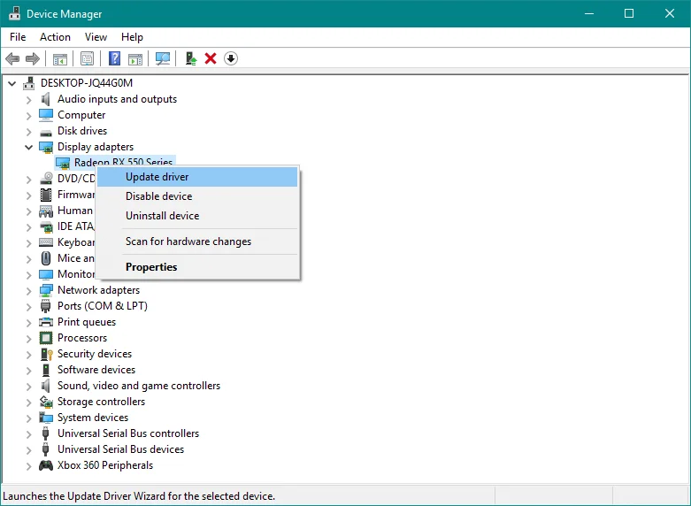Click the Computer monitor icon
This screenshot has height=506, width=691.
(46, 115)
